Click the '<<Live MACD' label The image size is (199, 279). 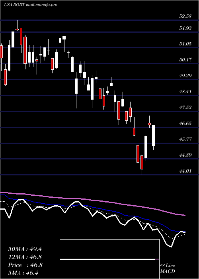tap(168, 269)
